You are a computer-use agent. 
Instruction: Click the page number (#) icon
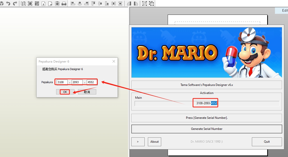44,4
